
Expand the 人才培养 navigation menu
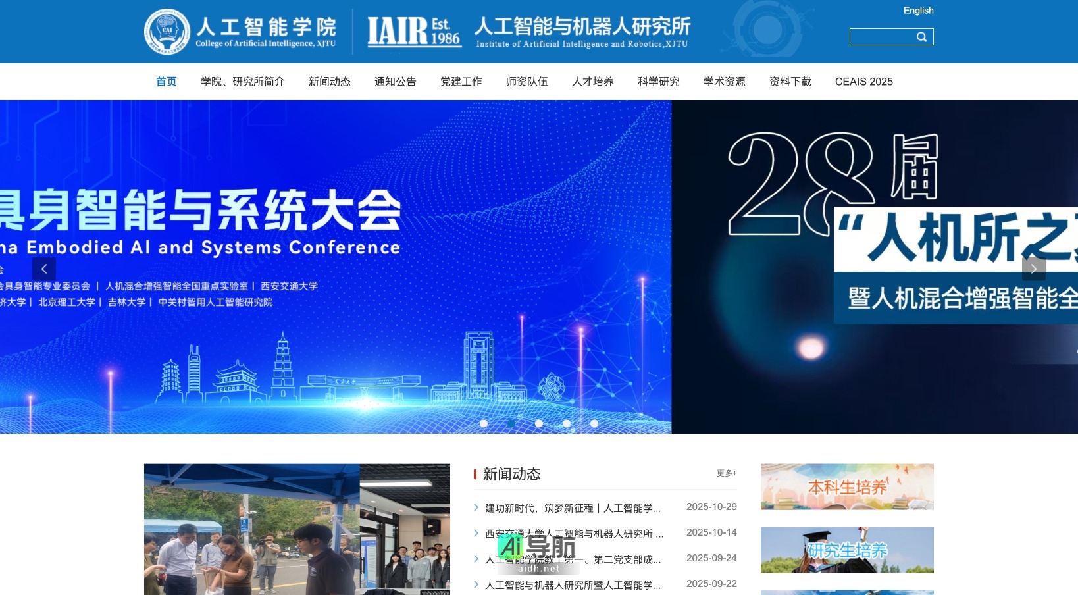click(x=592, y=82)
